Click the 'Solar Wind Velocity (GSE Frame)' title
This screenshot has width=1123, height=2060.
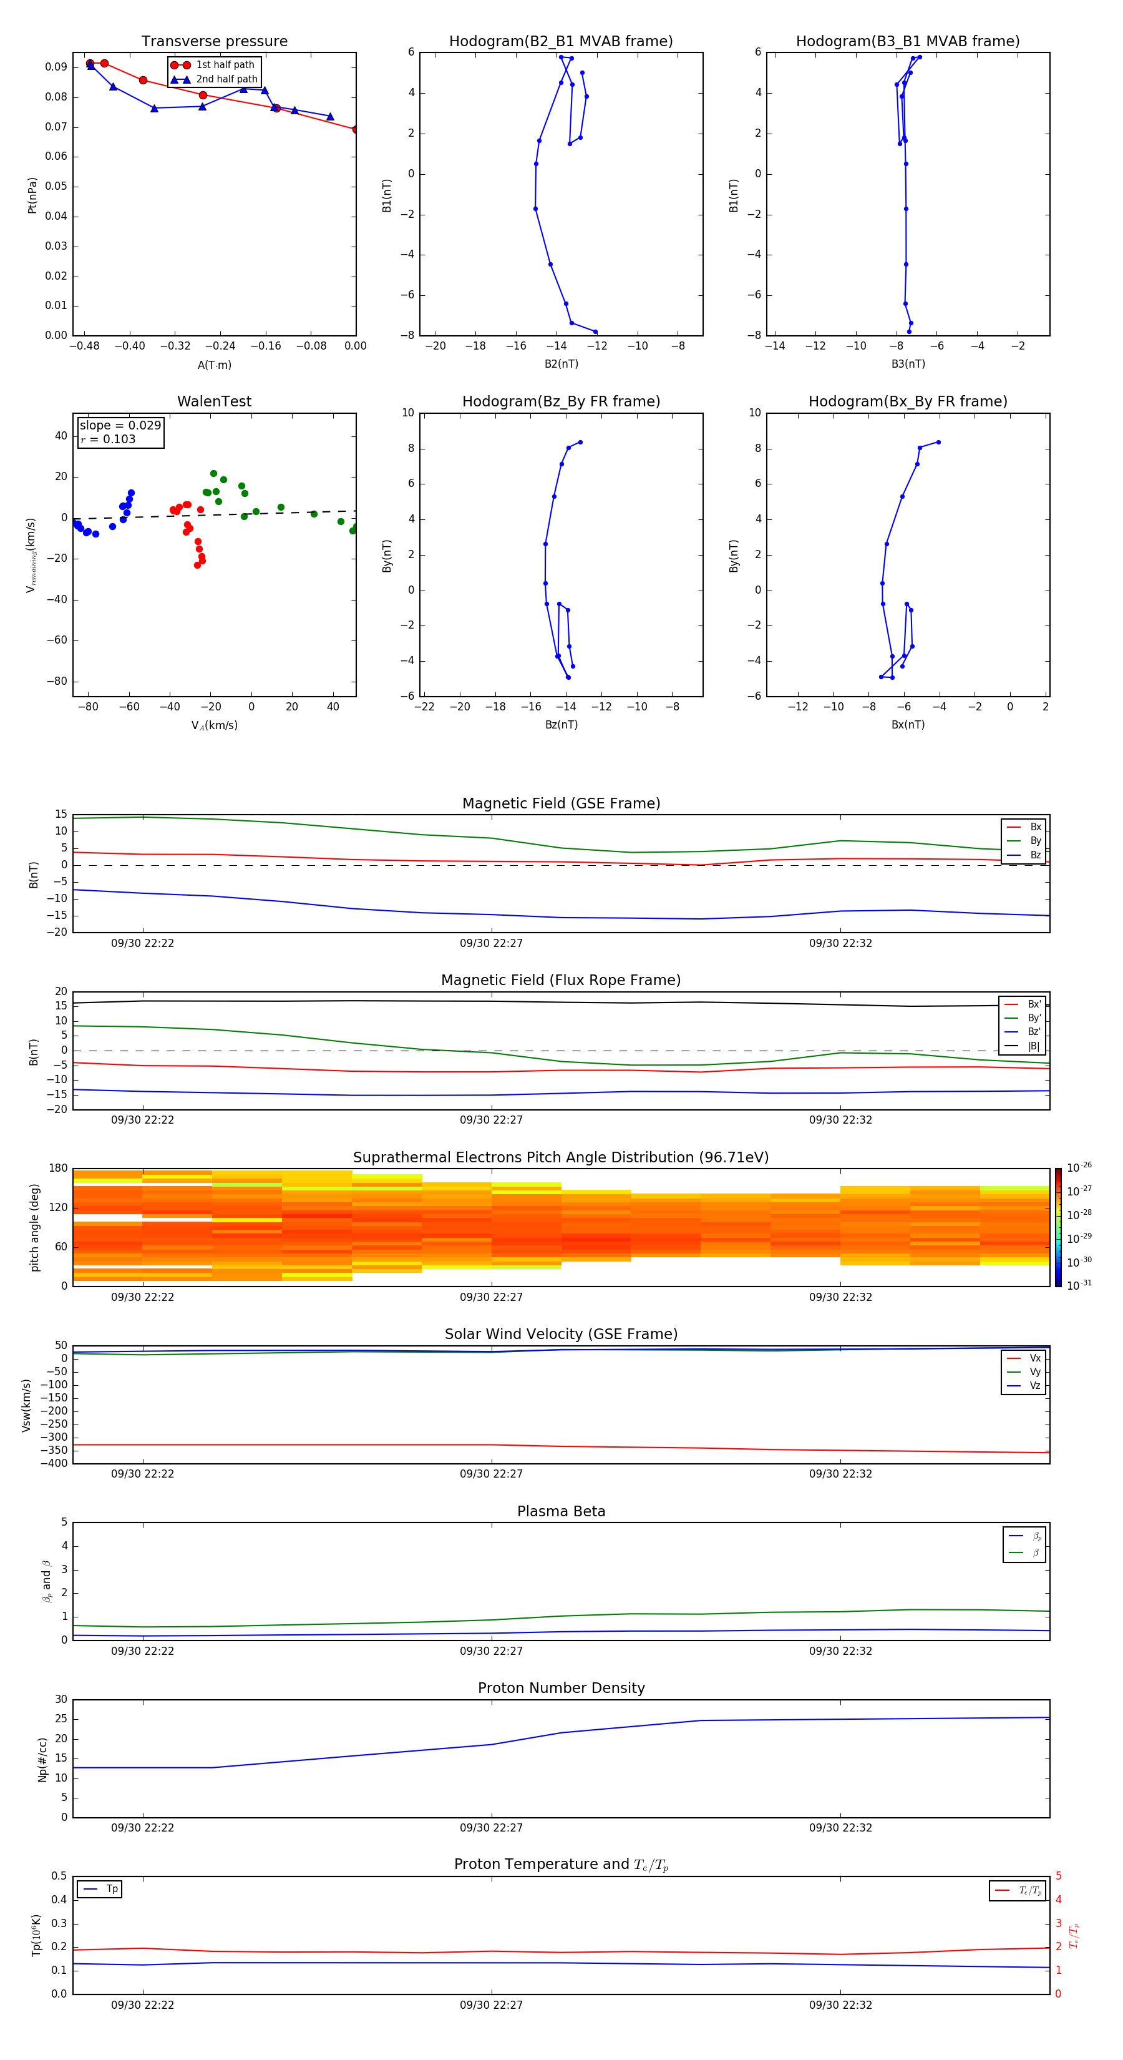coord(561,1335)
